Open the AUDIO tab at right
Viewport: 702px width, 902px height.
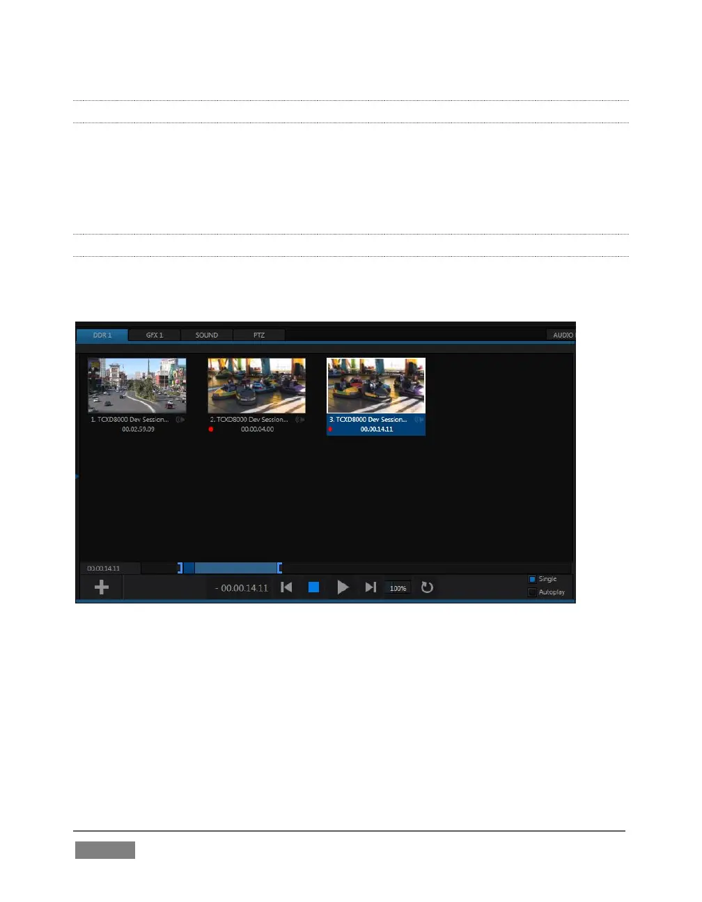coord(561,335)
